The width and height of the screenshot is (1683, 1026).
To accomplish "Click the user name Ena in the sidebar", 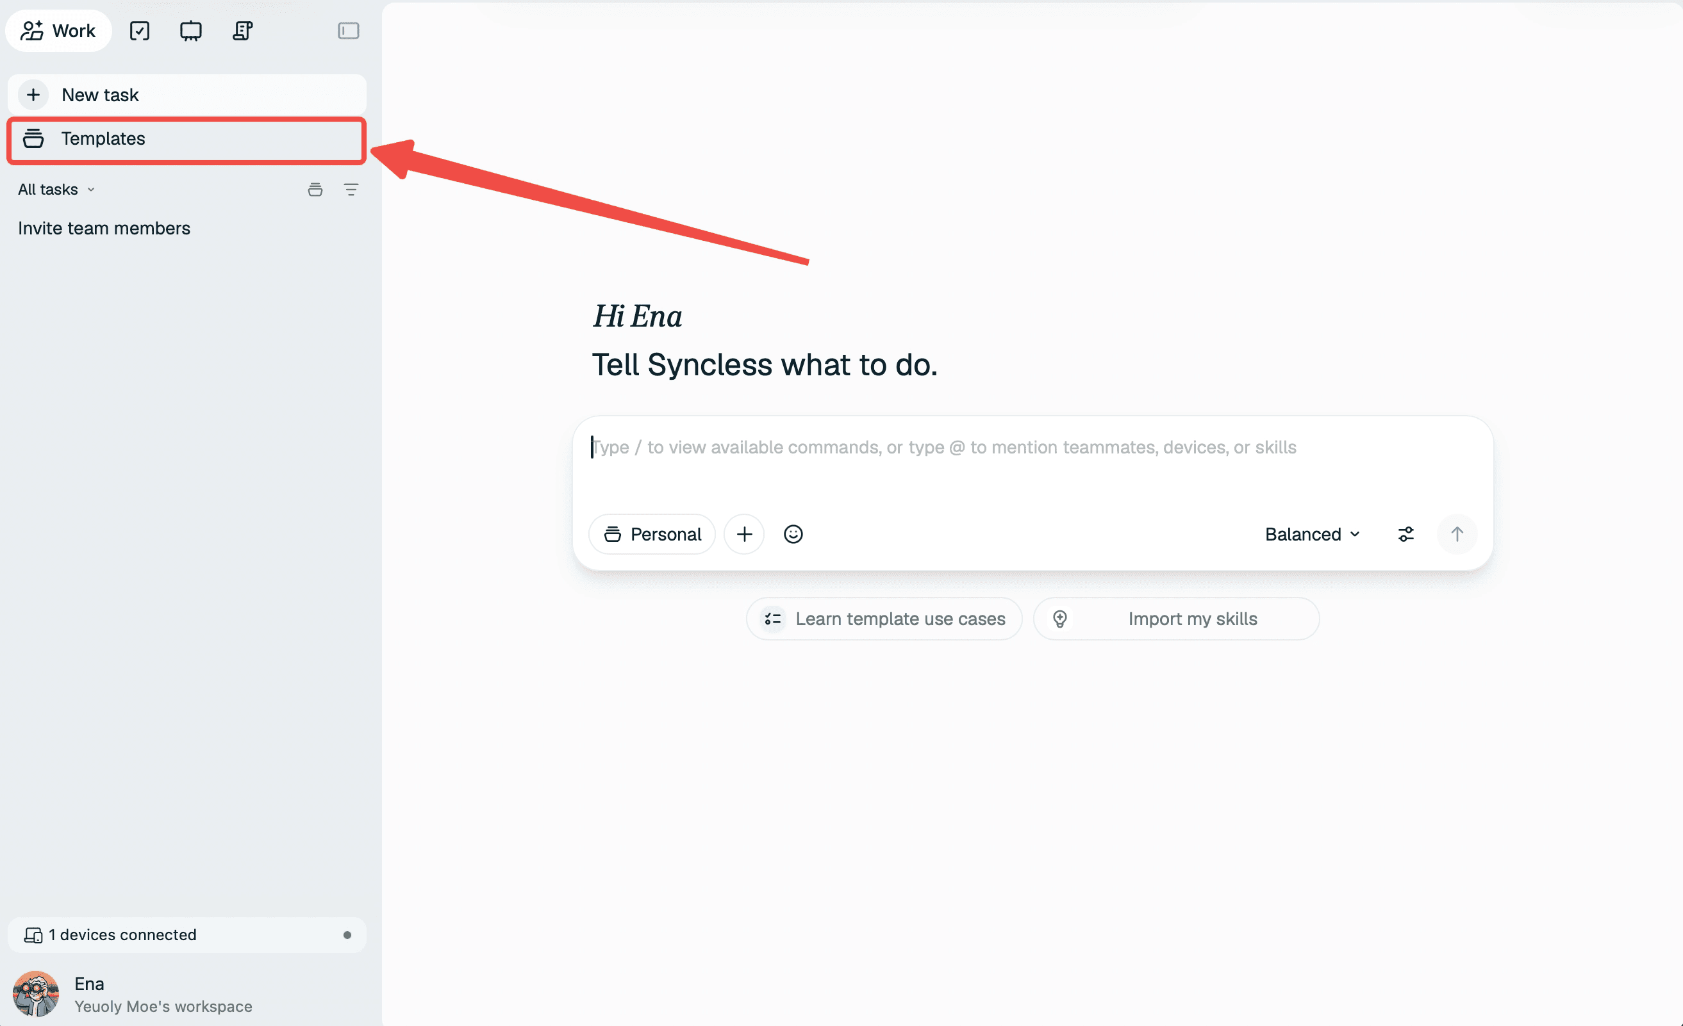I will pyautogui.click(x=90, y=984).
